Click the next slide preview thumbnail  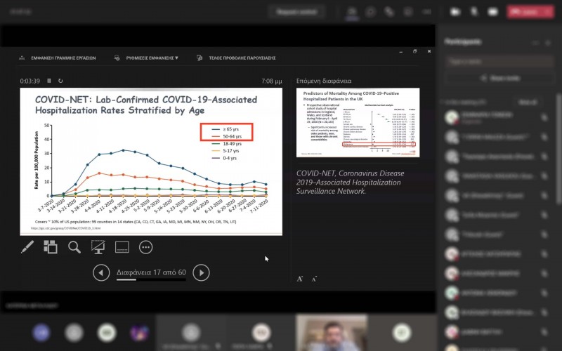(x=358, y=122)
